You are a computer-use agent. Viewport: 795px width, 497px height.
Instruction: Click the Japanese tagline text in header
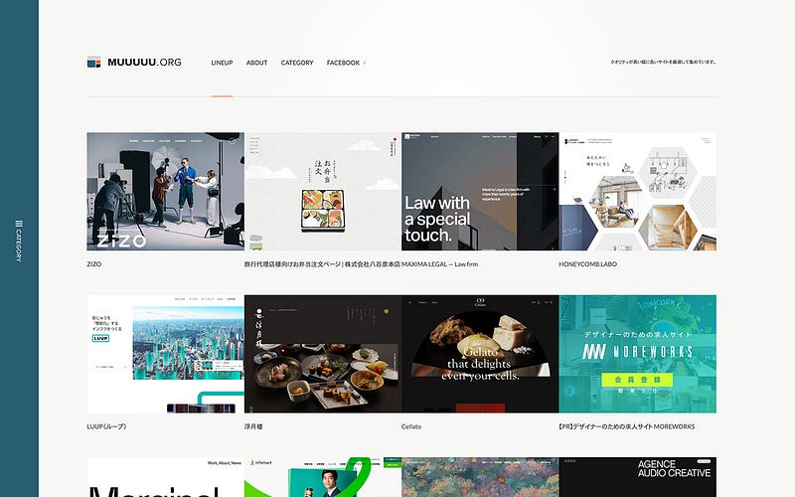[663, 62]
